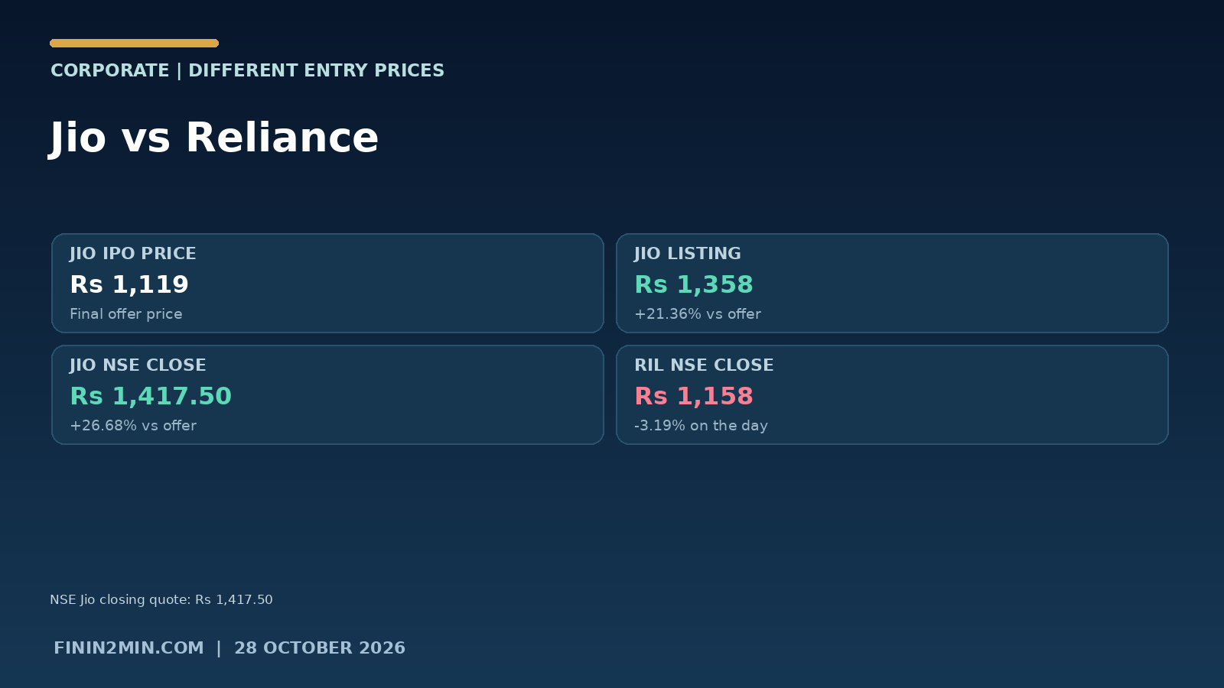Click the NSE Jio closing quote footnote
Image resolution: width=1224 pixels, height=688 pixels.
tap(161, 599)
